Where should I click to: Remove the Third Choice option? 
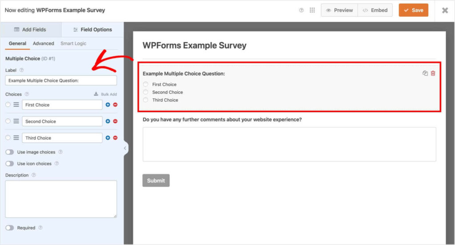pyautogui.click(x=115, y=137)
